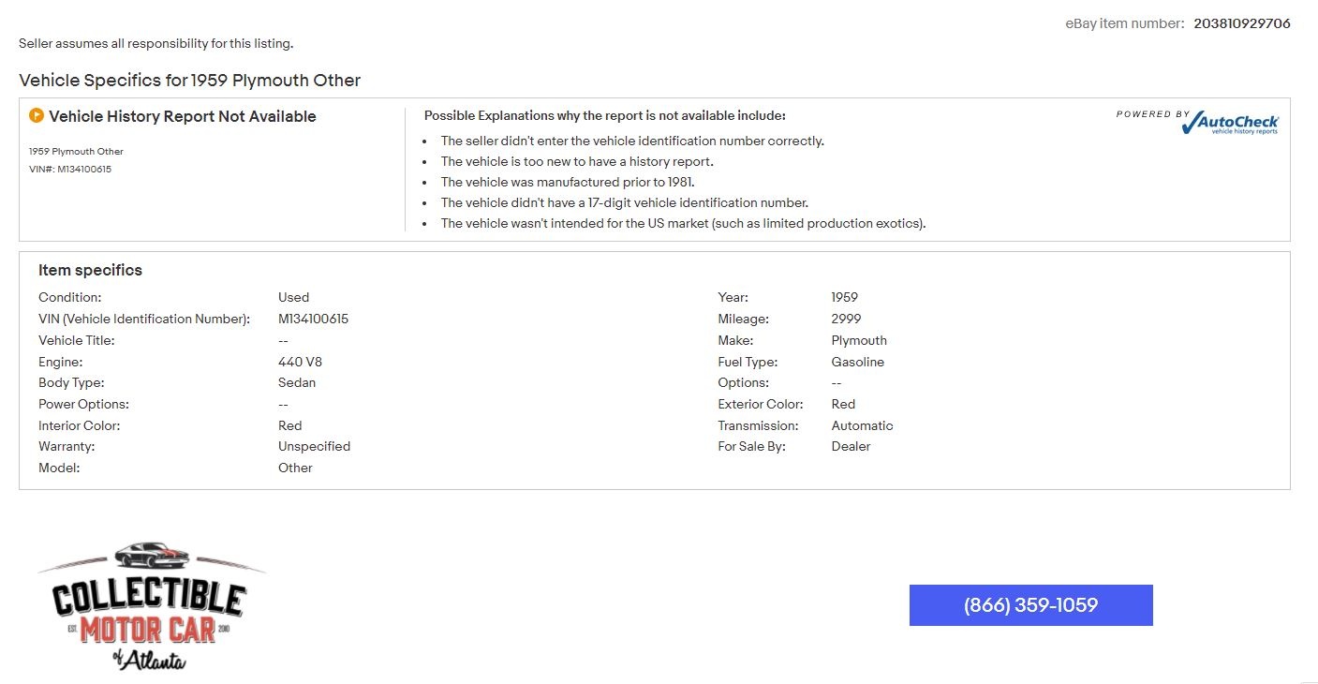Click the Transmission value Automatic
1318x684 pixels.
[x=862, y=425]
